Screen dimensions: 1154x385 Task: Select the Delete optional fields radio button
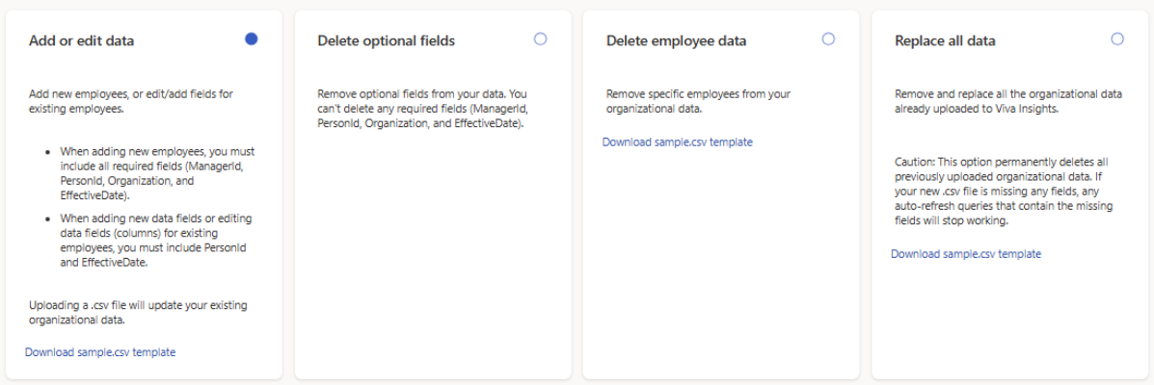[x=540, y=39]
